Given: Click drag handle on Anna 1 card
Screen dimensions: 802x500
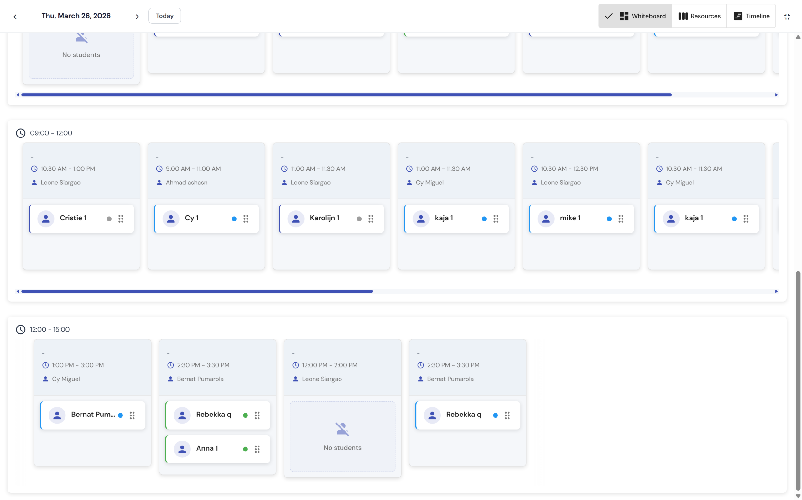Looking at the screenshot, I should click(257, 449).
